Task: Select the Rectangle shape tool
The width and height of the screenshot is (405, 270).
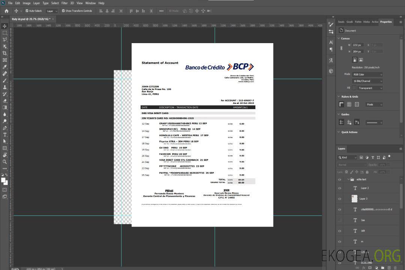Action: 4,148
